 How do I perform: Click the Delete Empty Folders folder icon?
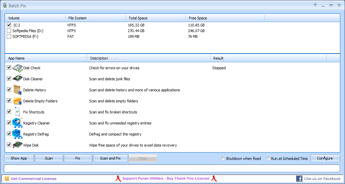click(17, 101)
